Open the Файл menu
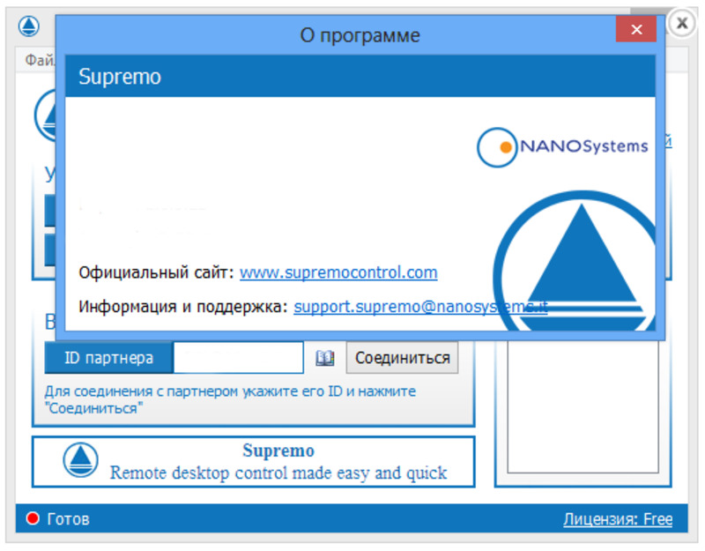 pyautogui.click(x=40, y=60)
